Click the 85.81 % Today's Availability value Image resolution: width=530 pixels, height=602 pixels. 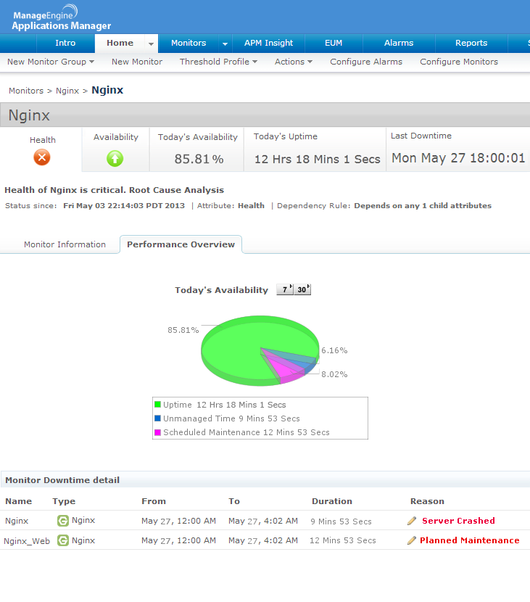(199, 159)
